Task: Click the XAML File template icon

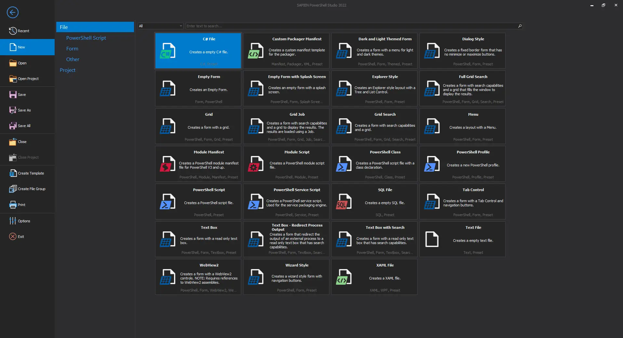Action: (x=344, y=277)
